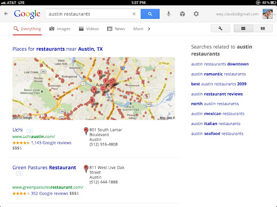Show more tabs with the right chevron
This screenshot has height=207, width=277.
(x=149, y=29)
